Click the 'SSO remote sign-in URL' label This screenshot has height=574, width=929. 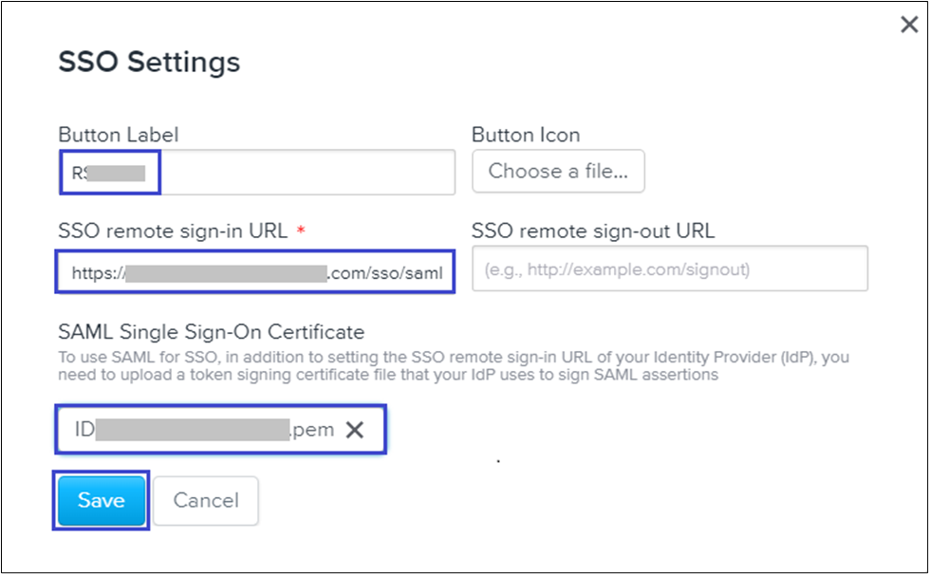[173, 231]
